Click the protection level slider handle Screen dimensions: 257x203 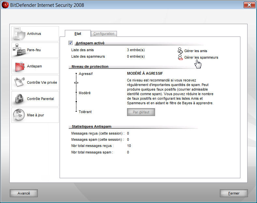point(76,83)
